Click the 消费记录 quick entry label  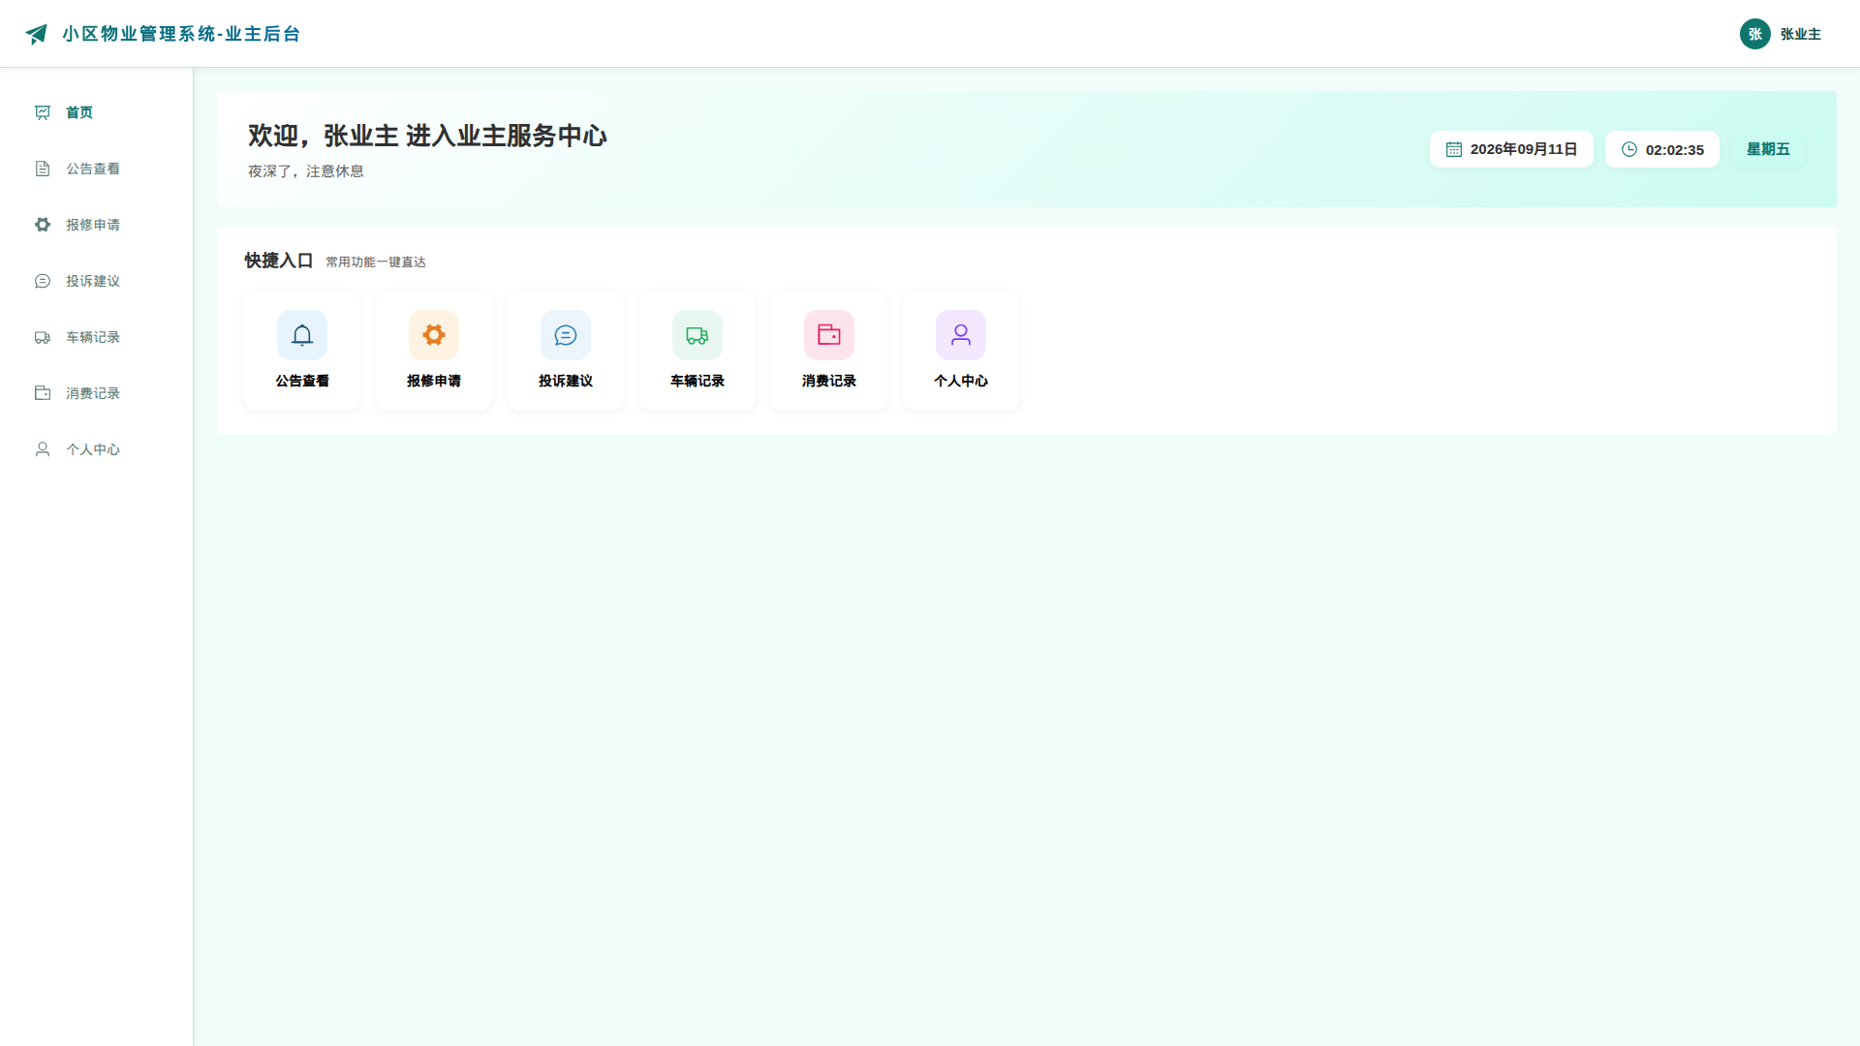click(x=829, y=381)
